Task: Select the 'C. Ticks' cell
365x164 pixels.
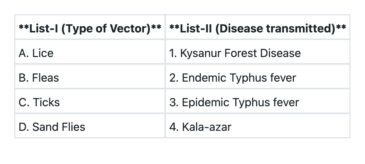Action: [x=90, y=102]
